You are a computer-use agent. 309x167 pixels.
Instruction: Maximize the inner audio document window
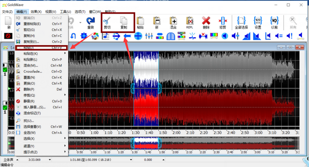tap(290, 47)
